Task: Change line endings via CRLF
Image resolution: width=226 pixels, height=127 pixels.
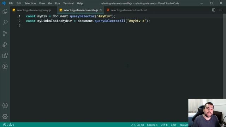Action: [174, 125]
